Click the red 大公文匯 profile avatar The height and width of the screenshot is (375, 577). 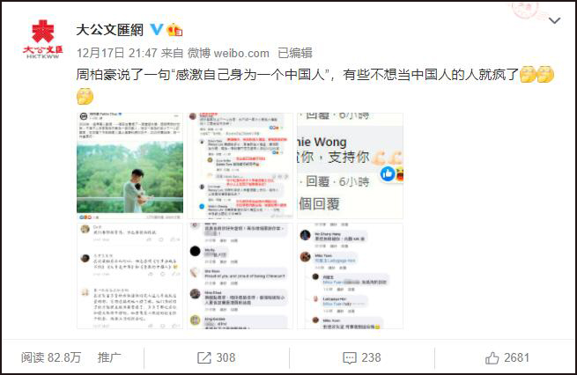(42, 39)
